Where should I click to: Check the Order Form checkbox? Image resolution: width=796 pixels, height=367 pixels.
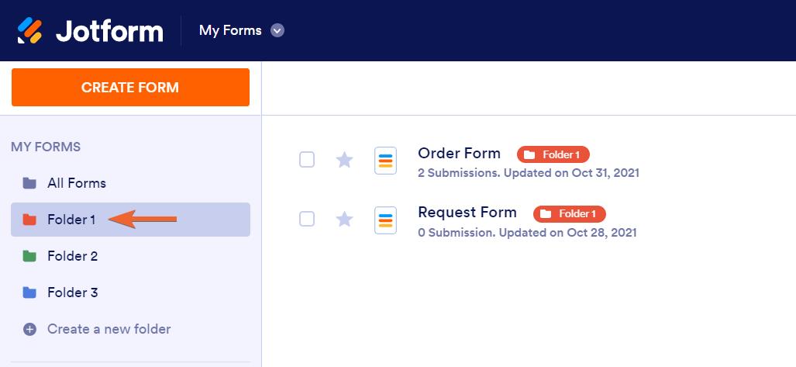[307, 160]
